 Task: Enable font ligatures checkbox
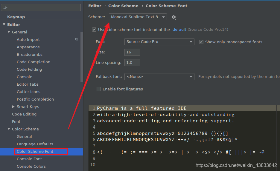pos(99,89)
